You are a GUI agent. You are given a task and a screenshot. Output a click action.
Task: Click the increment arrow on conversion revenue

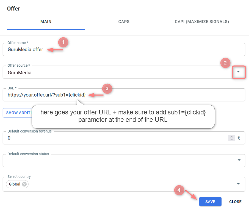coord(231,136)
